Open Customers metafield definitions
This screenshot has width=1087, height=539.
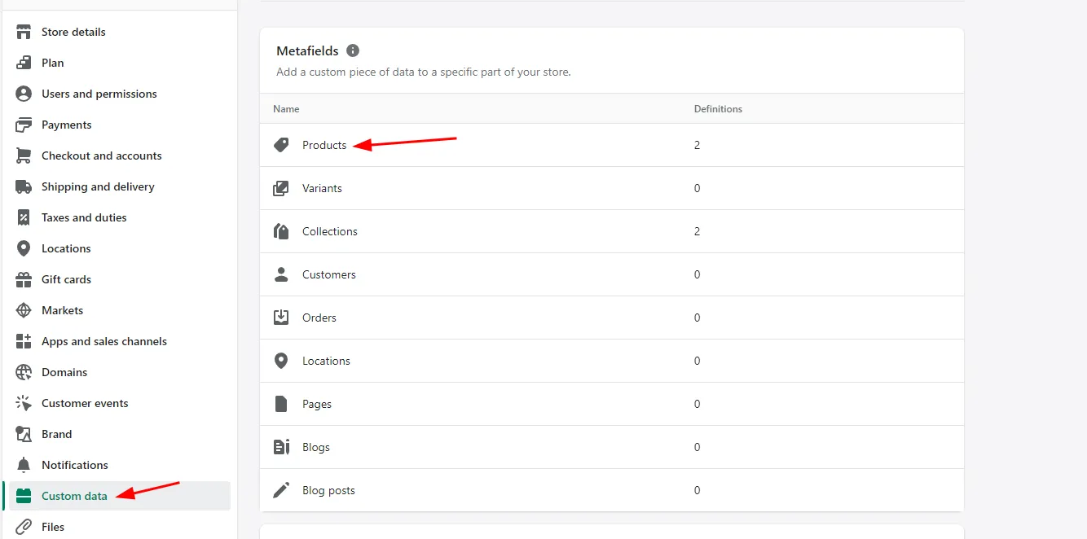tap(328, 274)
